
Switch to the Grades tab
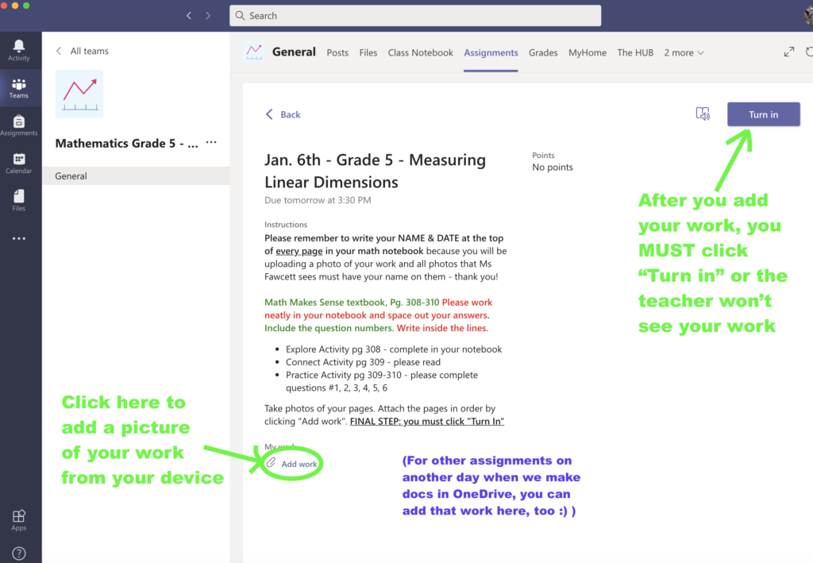pyautogui.click(x=543, y=52)
